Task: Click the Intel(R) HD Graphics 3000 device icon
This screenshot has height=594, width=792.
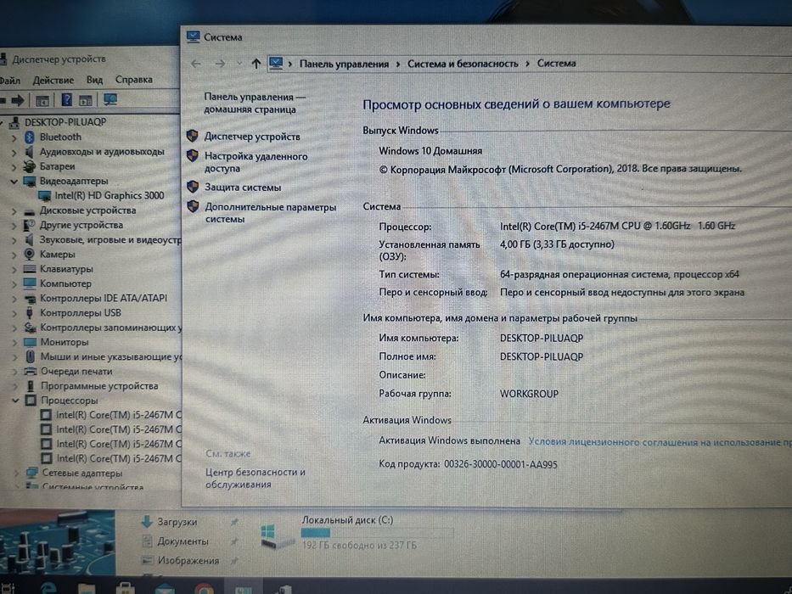Action: pos(45,195)
